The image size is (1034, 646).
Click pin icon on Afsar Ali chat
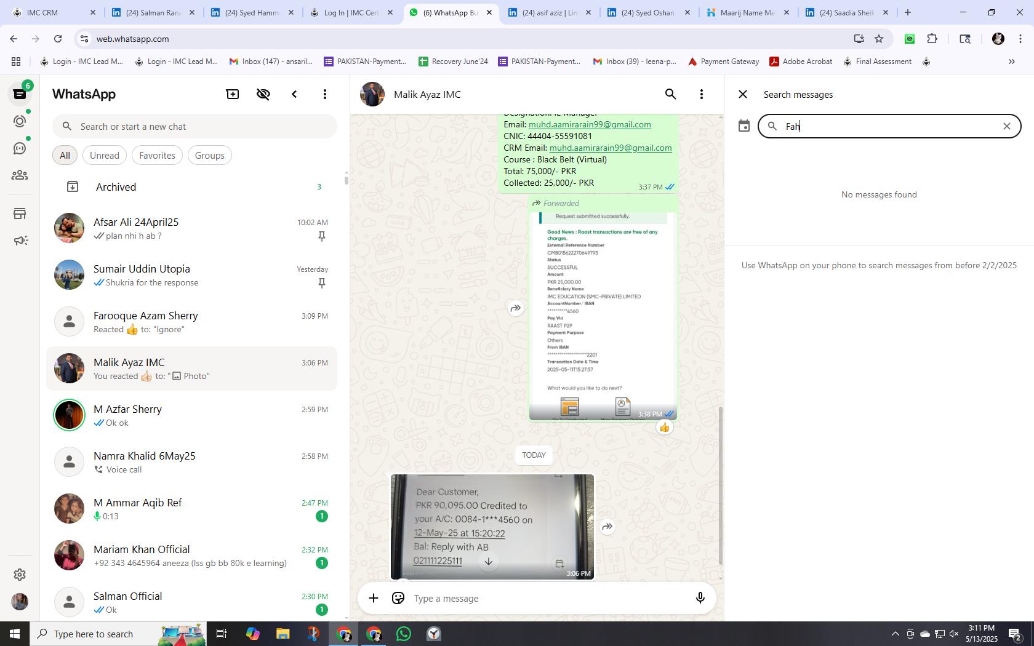point(321,236)
